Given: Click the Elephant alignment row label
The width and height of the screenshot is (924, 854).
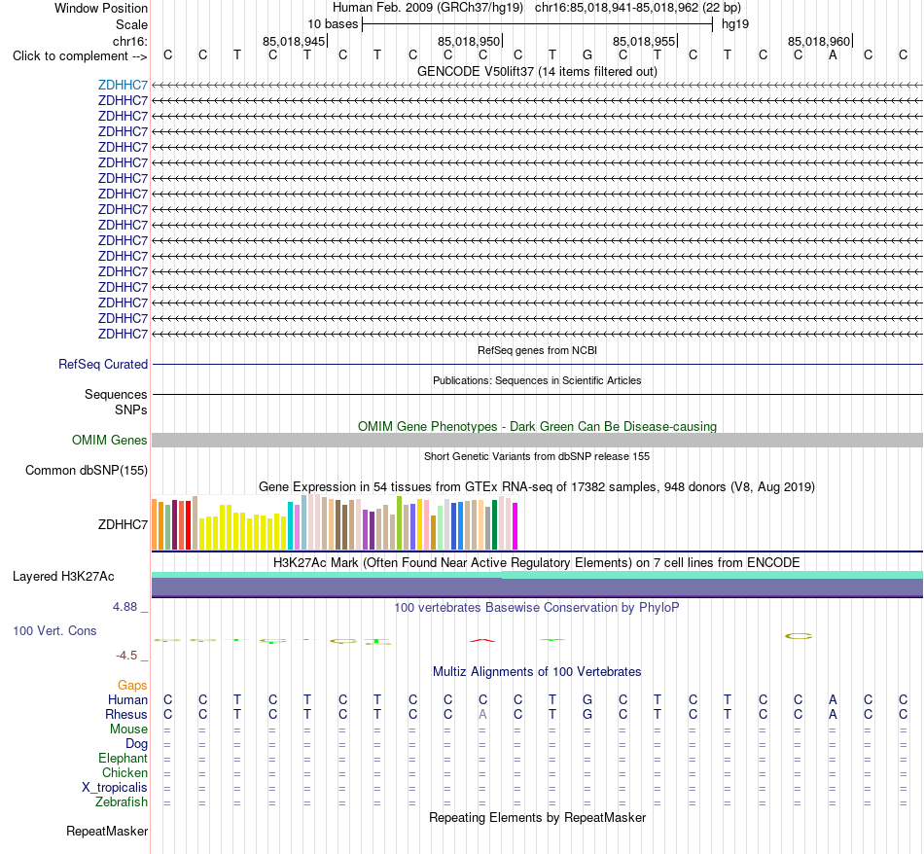Looking at the screenshot, I should coord(123,758).
